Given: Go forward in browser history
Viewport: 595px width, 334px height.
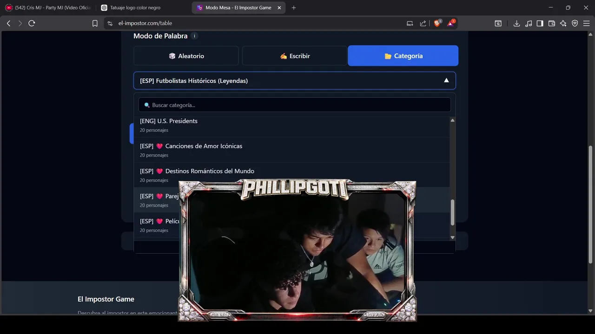Looking at the screenshot, I should tap(20, 23).
